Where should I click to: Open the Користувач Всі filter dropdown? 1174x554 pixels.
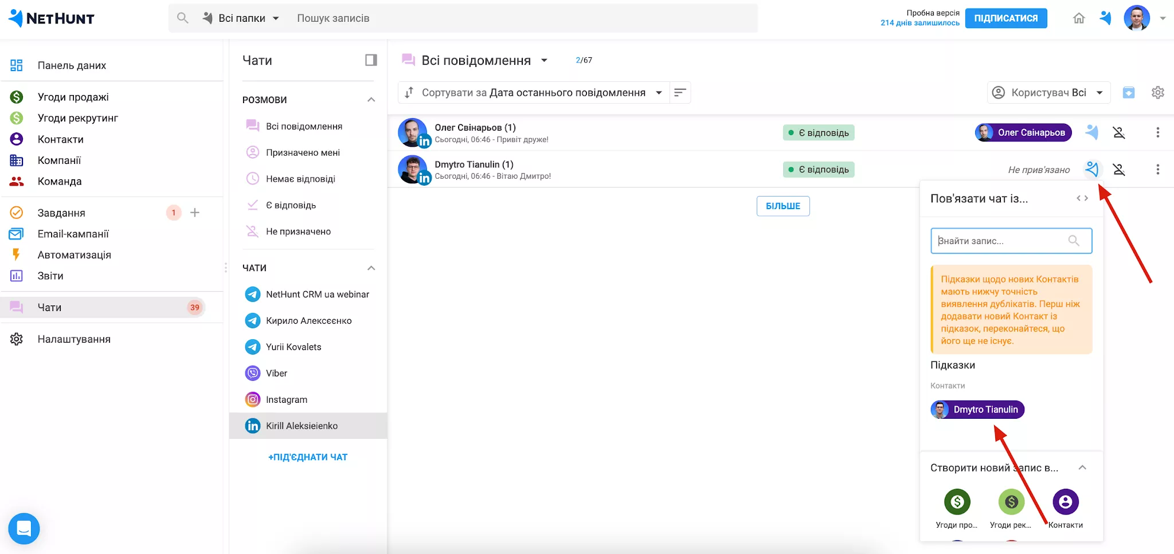point(1048,92)
